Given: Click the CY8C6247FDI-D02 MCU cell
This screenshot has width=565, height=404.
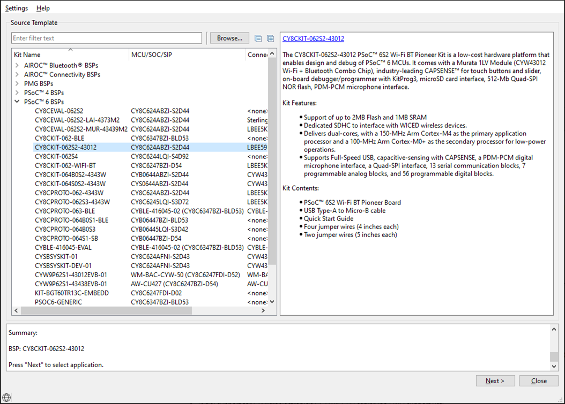Looking at the screenshot, I should (x=157, y=293).
